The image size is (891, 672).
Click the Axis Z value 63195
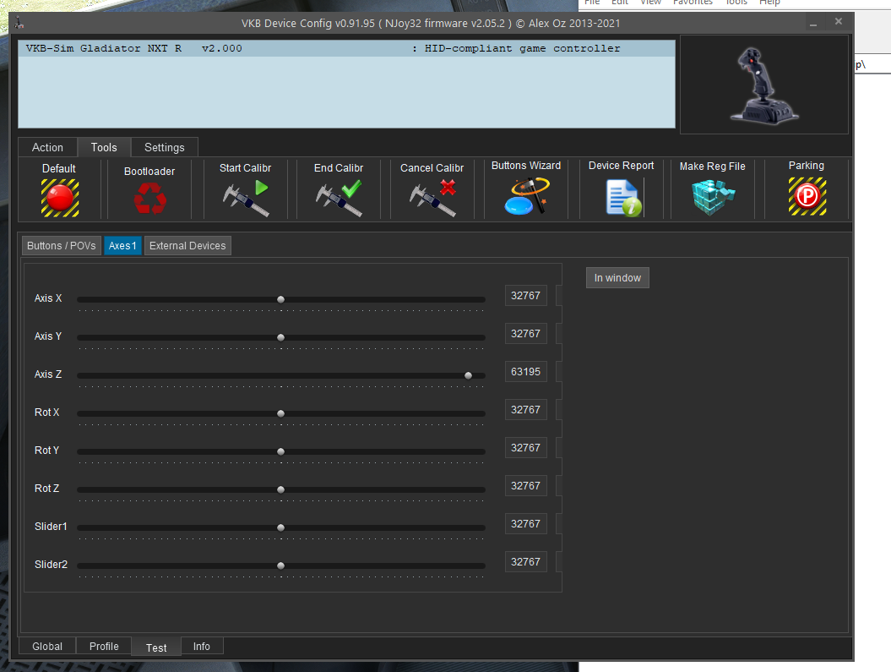click(525, 372)
